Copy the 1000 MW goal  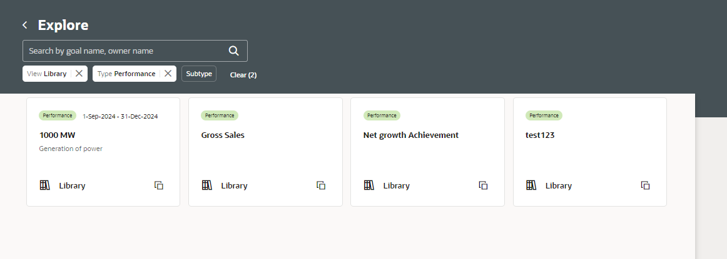point(158,185)
